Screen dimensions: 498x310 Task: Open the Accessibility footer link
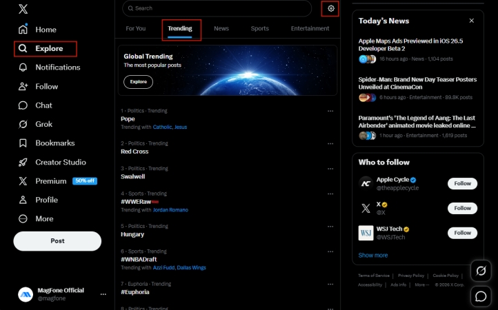pyautogui.click(x=370, y=285)
